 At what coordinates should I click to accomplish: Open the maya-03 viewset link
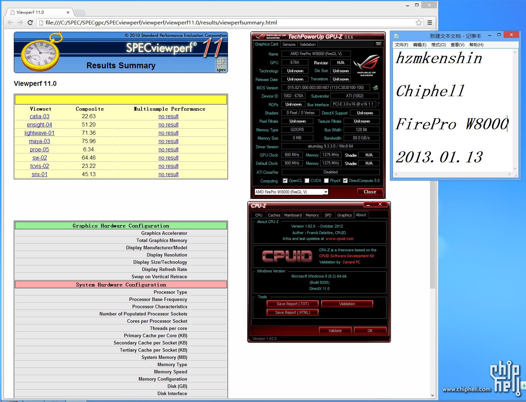(39, 141)
